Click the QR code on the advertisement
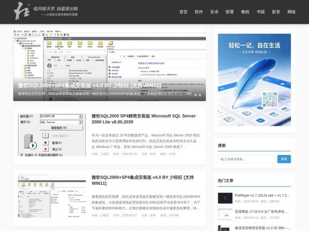The image size is (309, 231). click(x=270, y=99)
